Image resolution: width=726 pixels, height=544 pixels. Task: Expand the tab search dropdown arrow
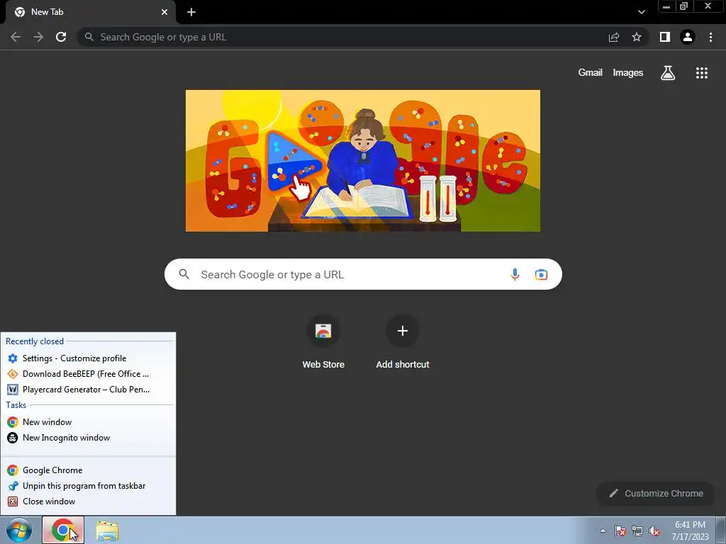(641, 12)
